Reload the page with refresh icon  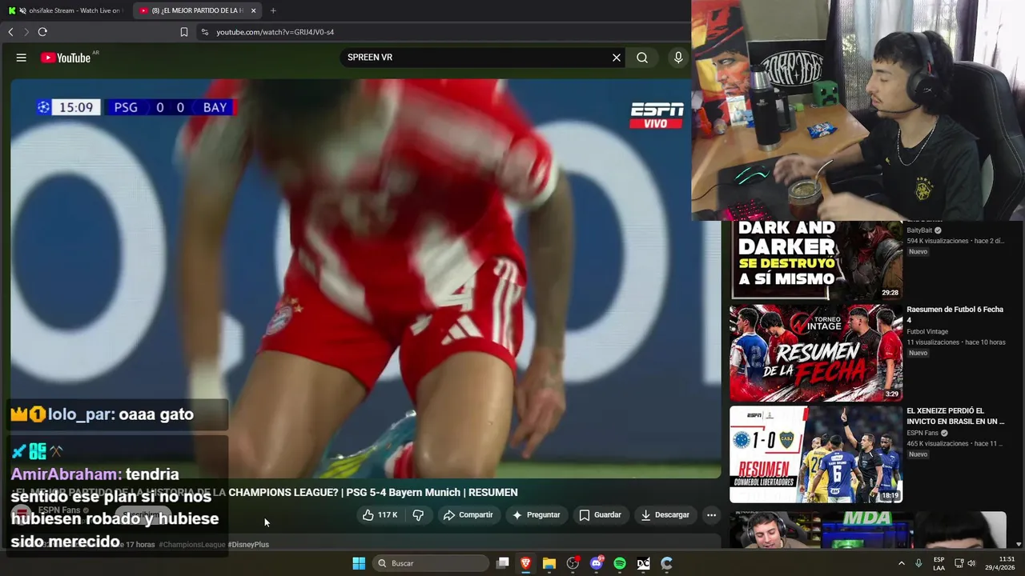(x=42, y=32)
